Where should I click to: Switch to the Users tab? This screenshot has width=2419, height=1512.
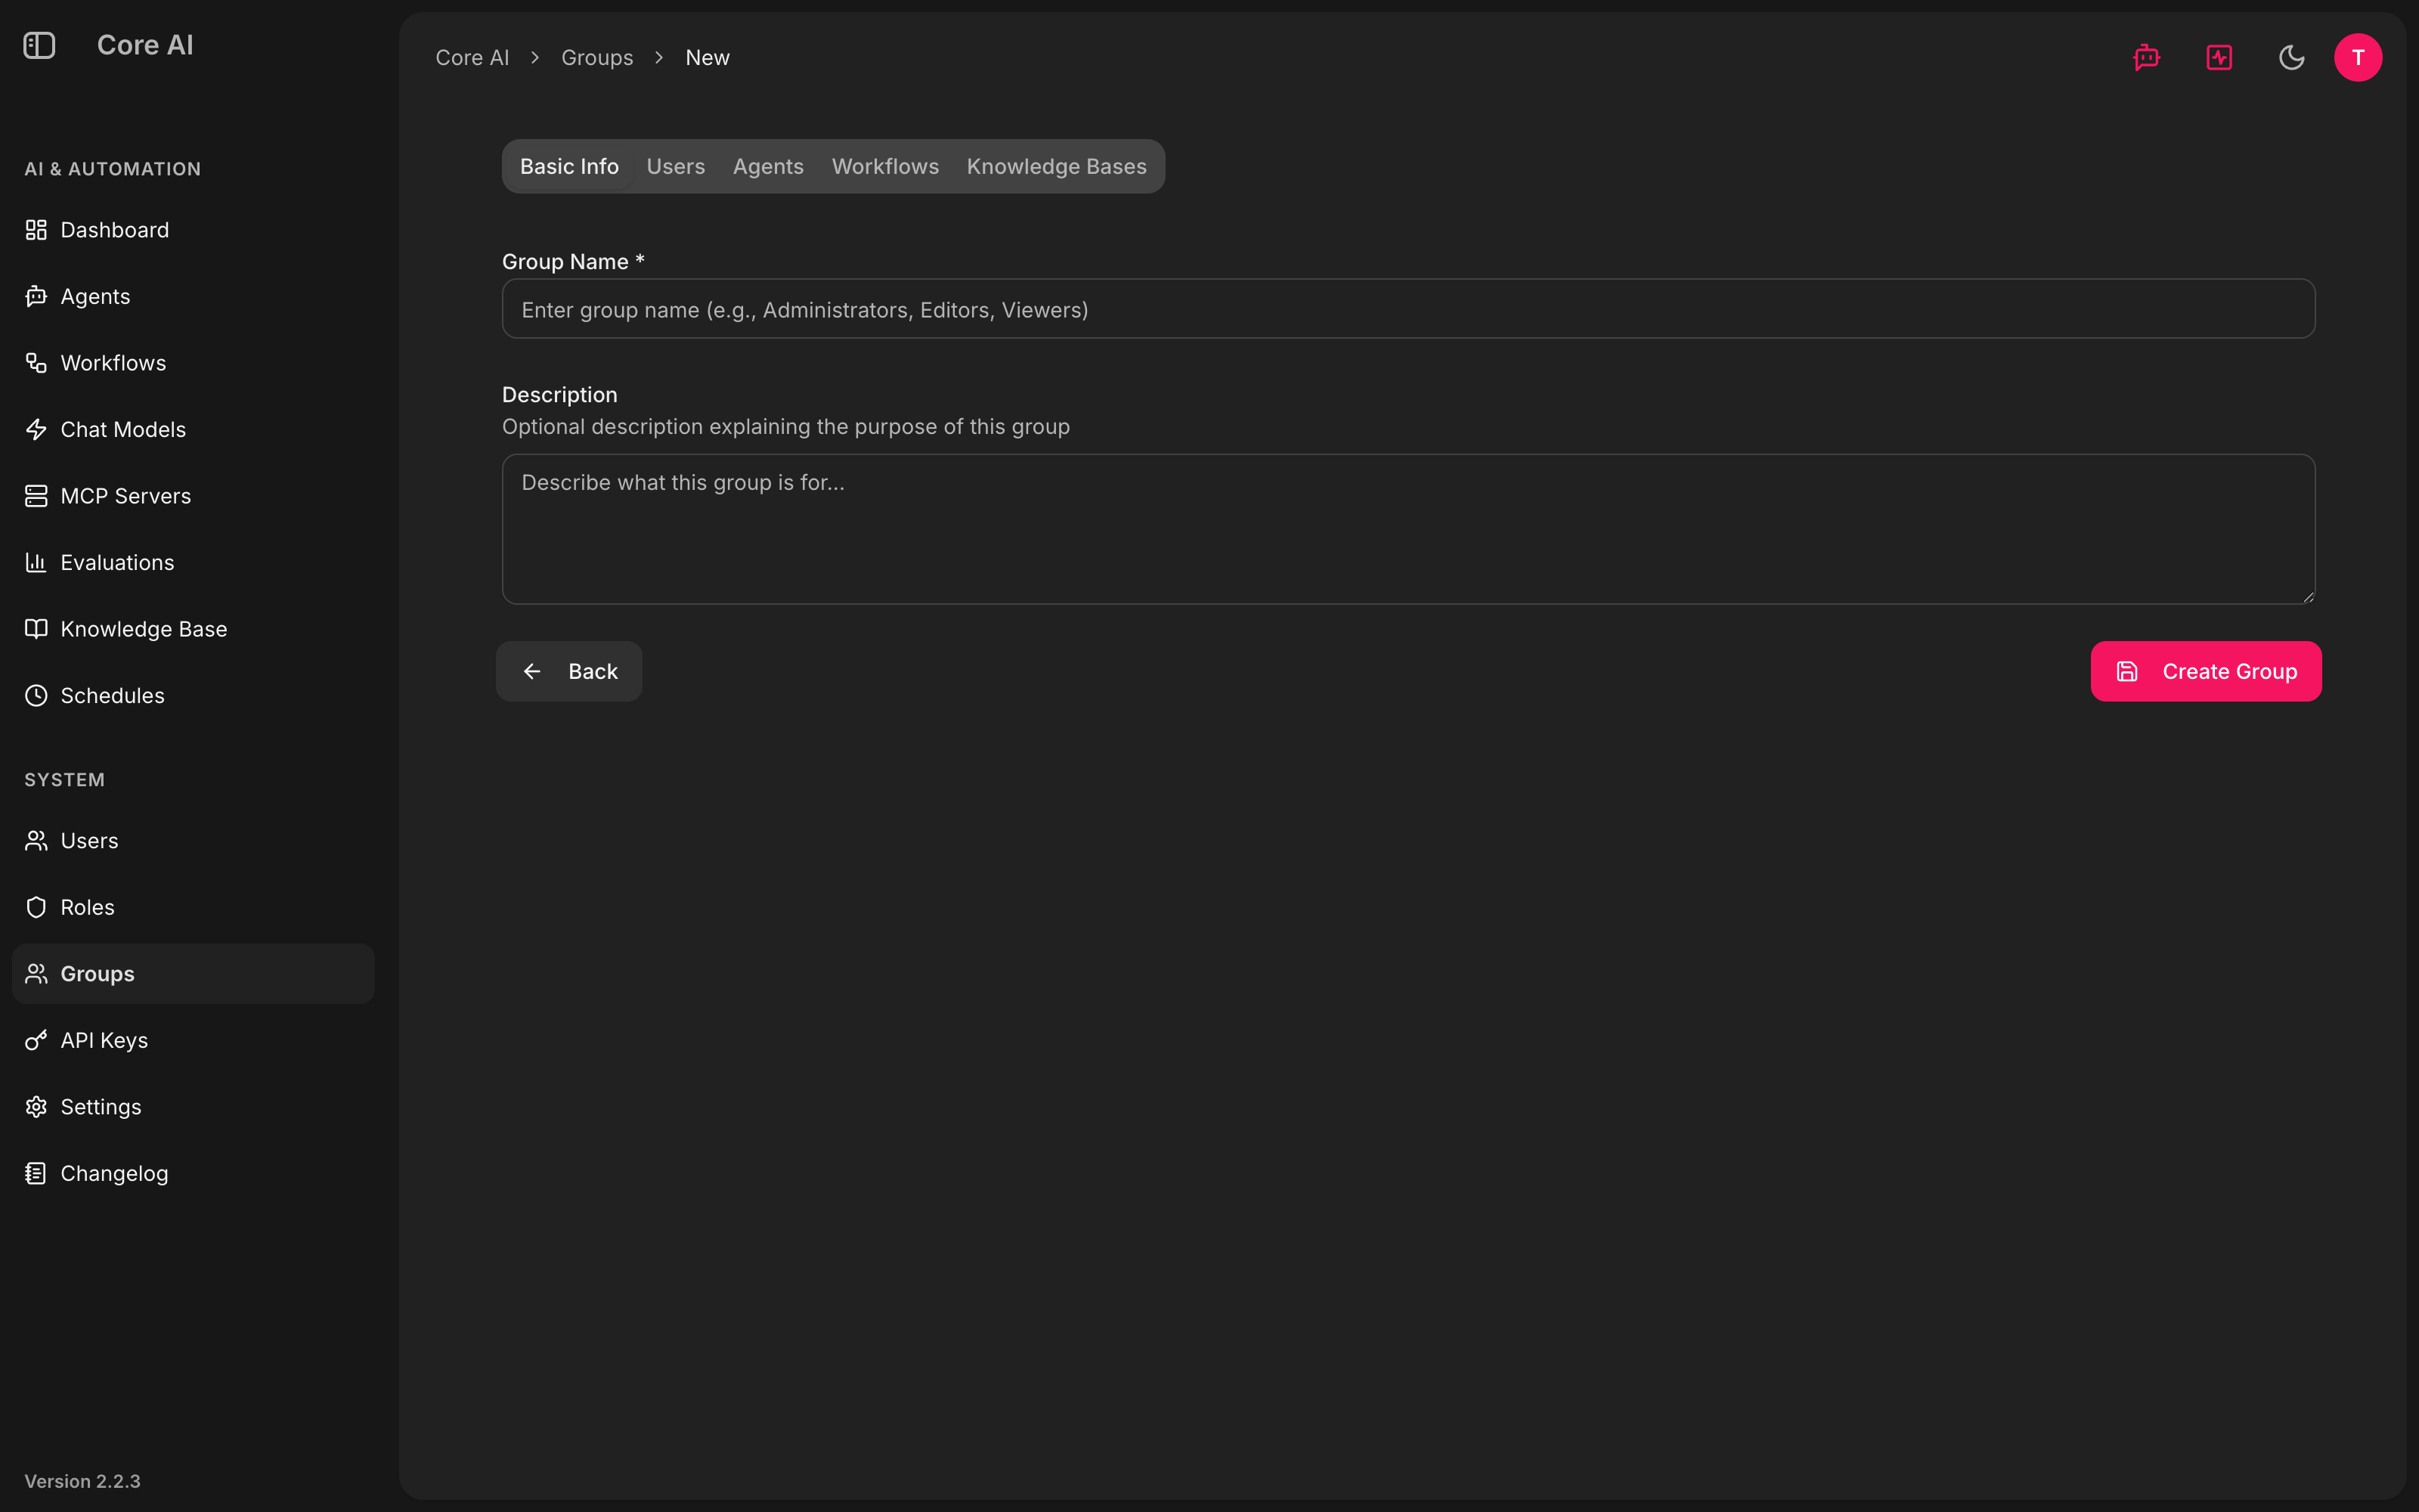(676, 166)
